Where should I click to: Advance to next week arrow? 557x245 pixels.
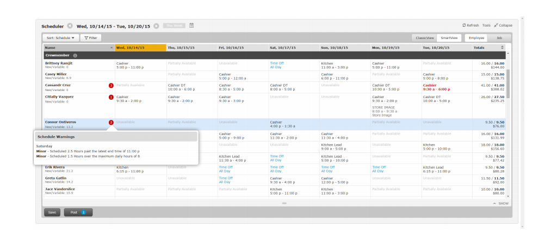[156, 25]
